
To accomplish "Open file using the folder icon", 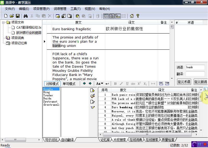I will [x=12, y=16].
